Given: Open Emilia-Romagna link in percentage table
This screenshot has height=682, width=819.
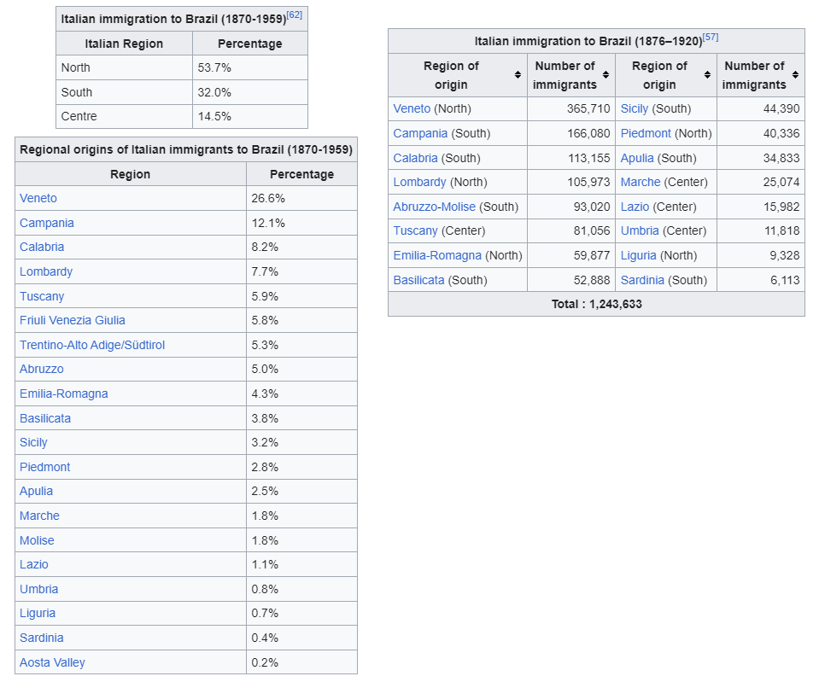Looking at the screenshot, I should (x=64, y=393).
